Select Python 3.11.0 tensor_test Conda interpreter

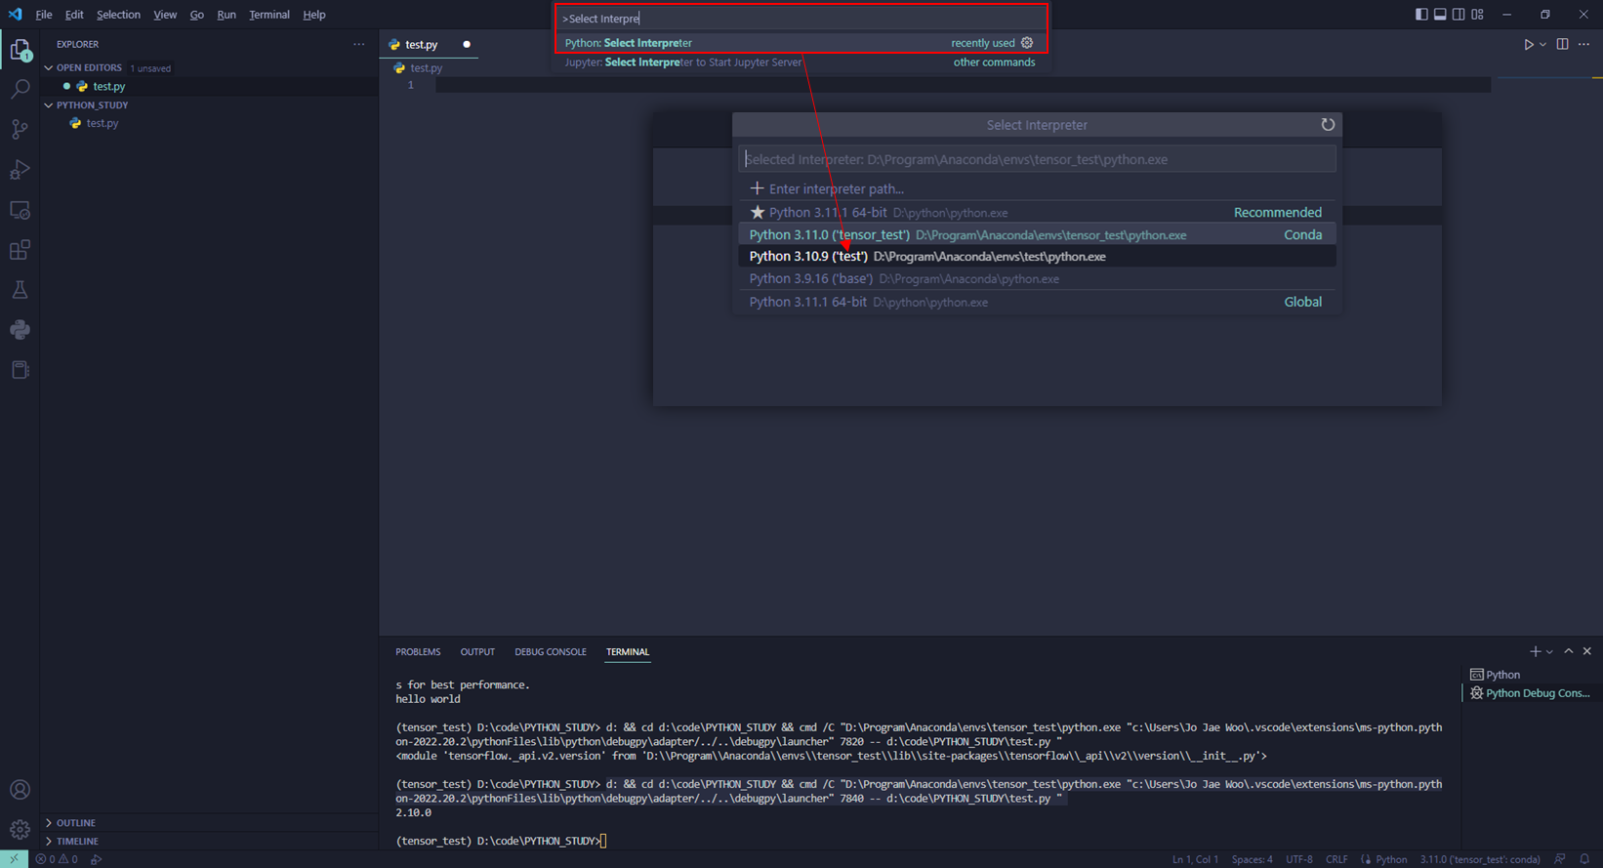[1037, 234]
